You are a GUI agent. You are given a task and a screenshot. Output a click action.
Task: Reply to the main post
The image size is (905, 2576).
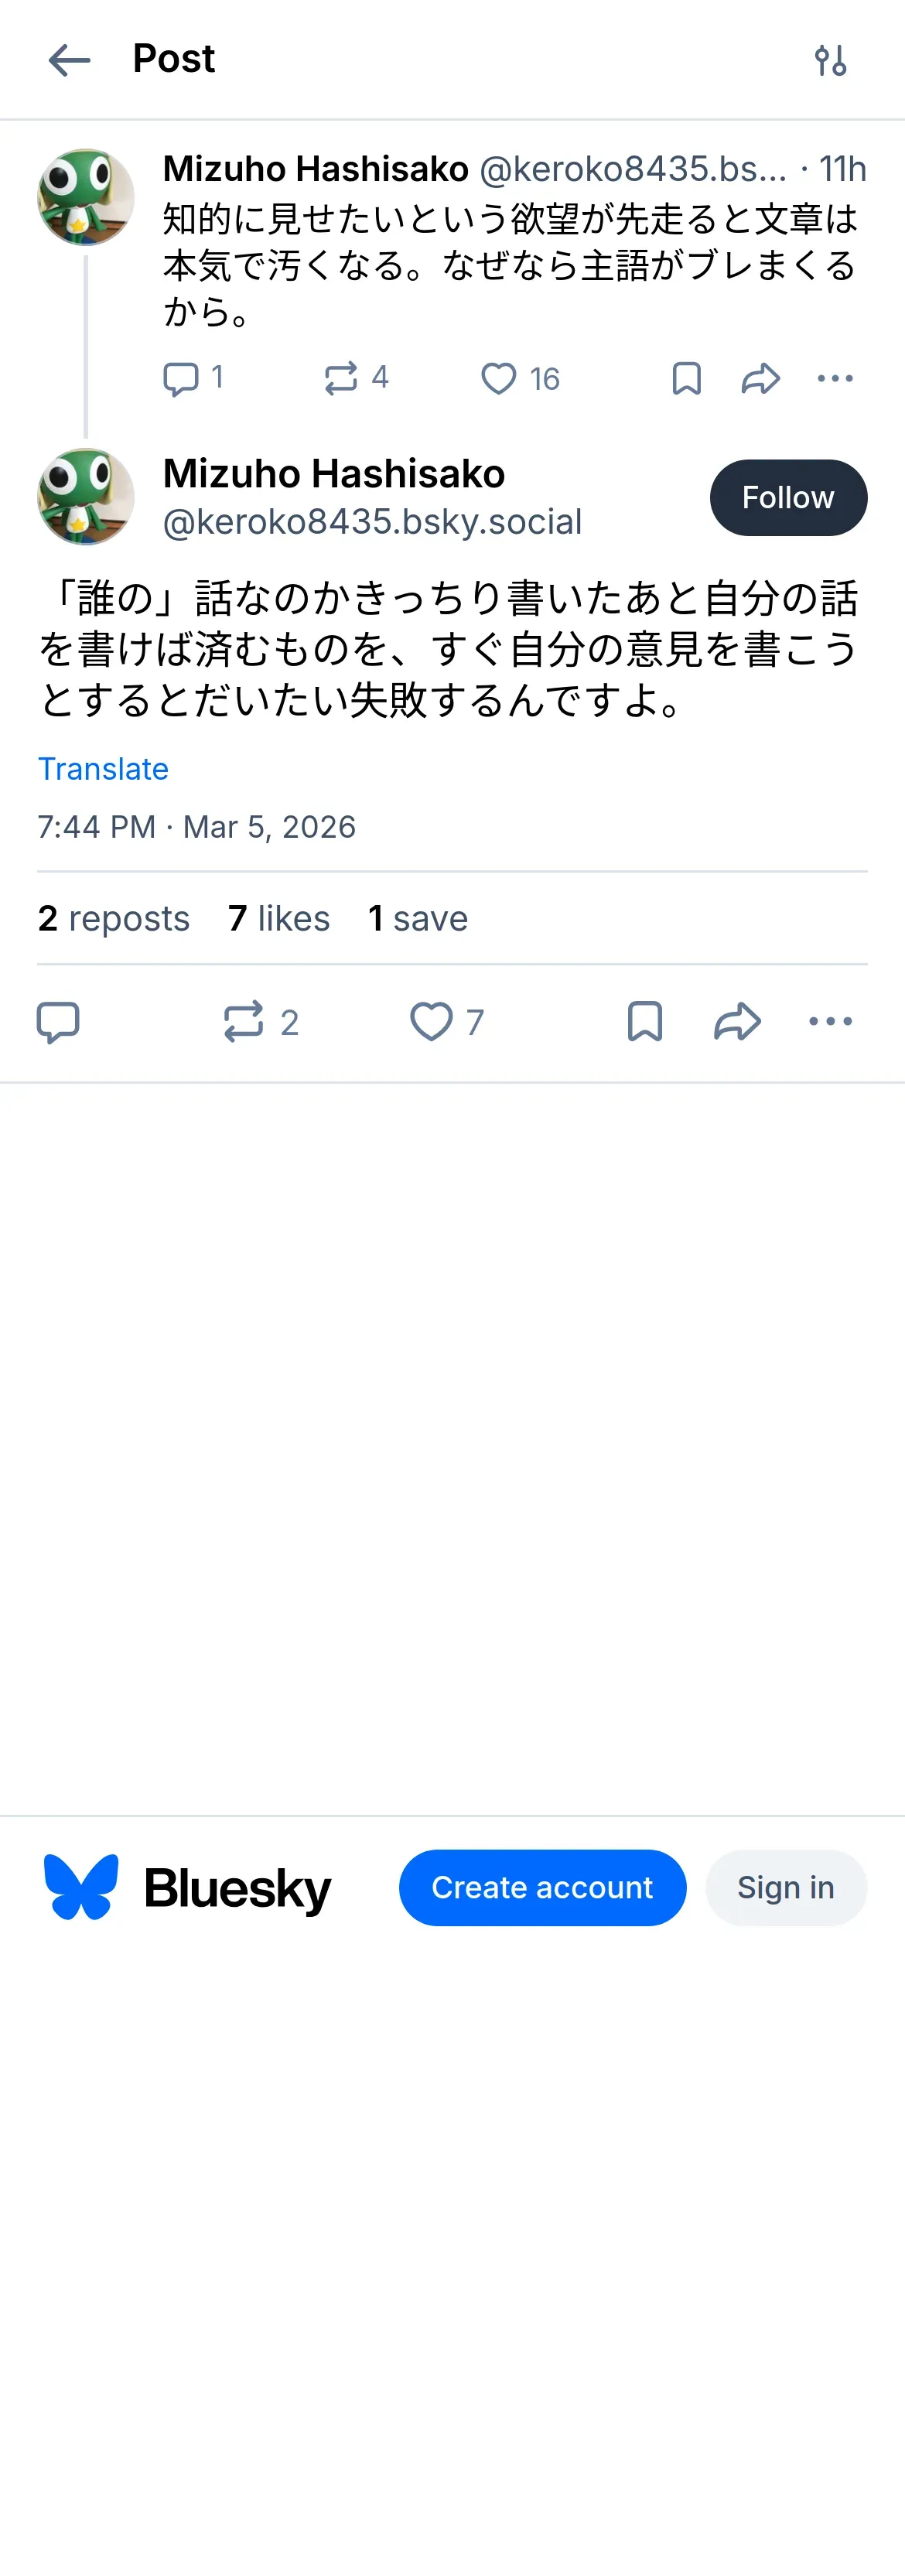coord(58,1022)
